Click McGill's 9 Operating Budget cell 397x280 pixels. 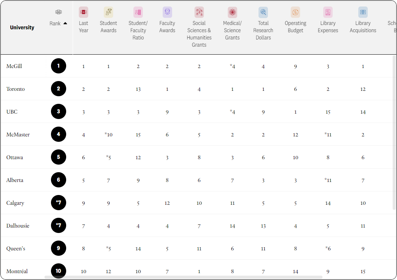pos(295,67)
